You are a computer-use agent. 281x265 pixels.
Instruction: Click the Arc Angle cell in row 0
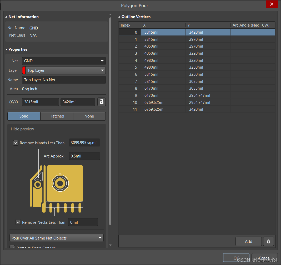253,32
